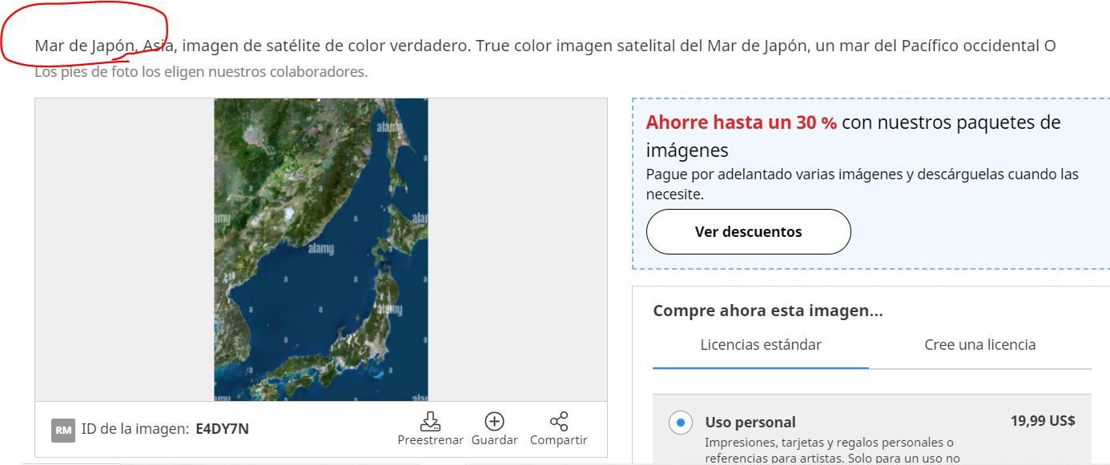This screenshot has width=1110, height=465.
Task: Click 'Compre ahora esta imagen...' heading
Action: click(x=768, y=311)
